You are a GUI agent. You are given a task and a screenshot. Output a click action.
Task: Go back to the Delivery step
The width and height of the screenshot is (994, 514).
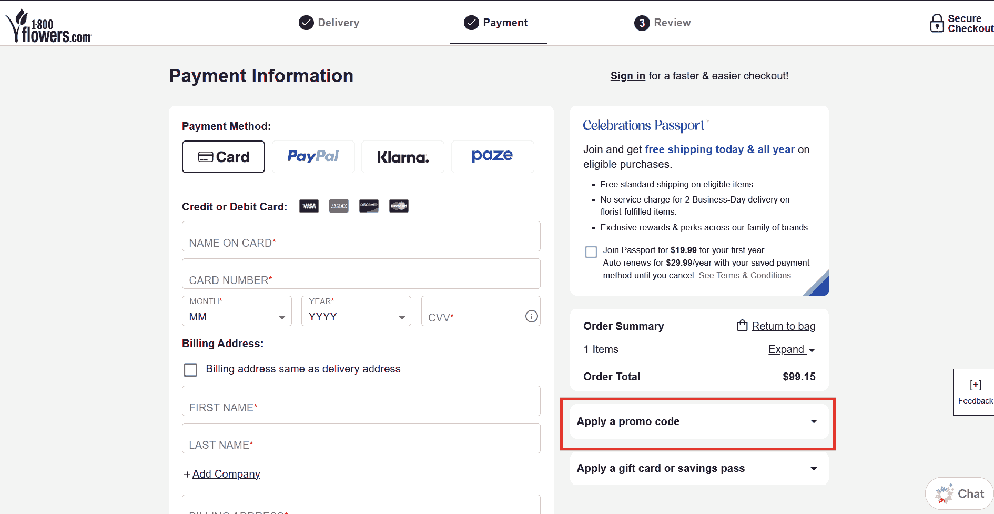click(329, 23)
